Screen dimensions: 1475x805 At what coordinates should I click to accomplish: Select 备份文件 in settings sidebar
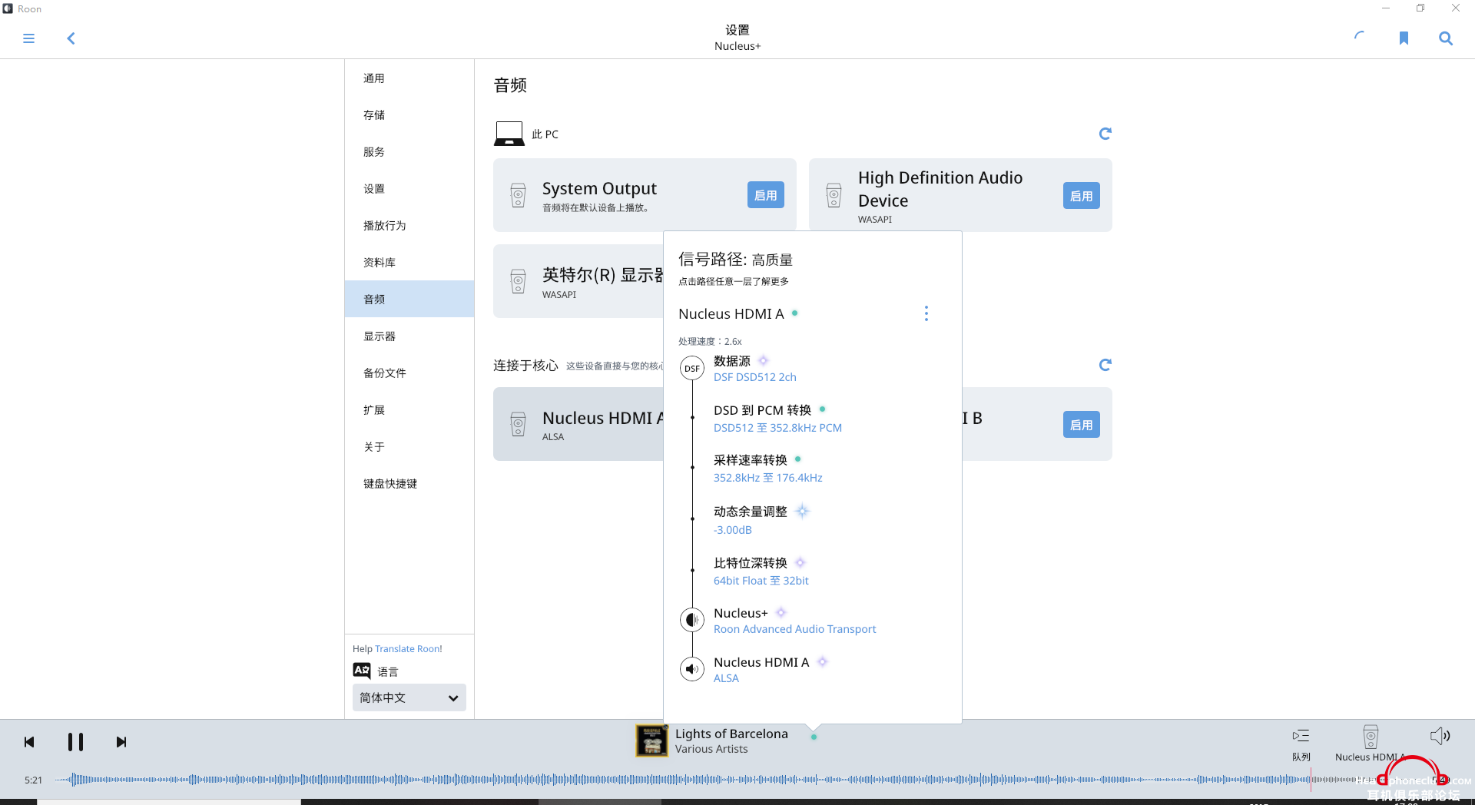pyautogui.click(x=409, y=373)
